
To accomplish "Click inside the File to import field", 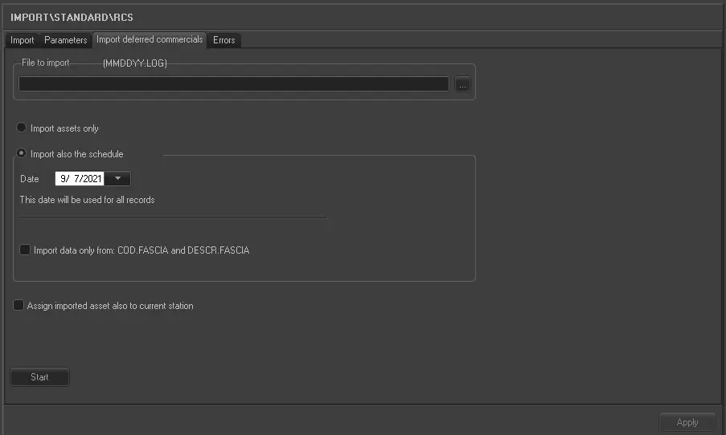I will pos(233,84).
